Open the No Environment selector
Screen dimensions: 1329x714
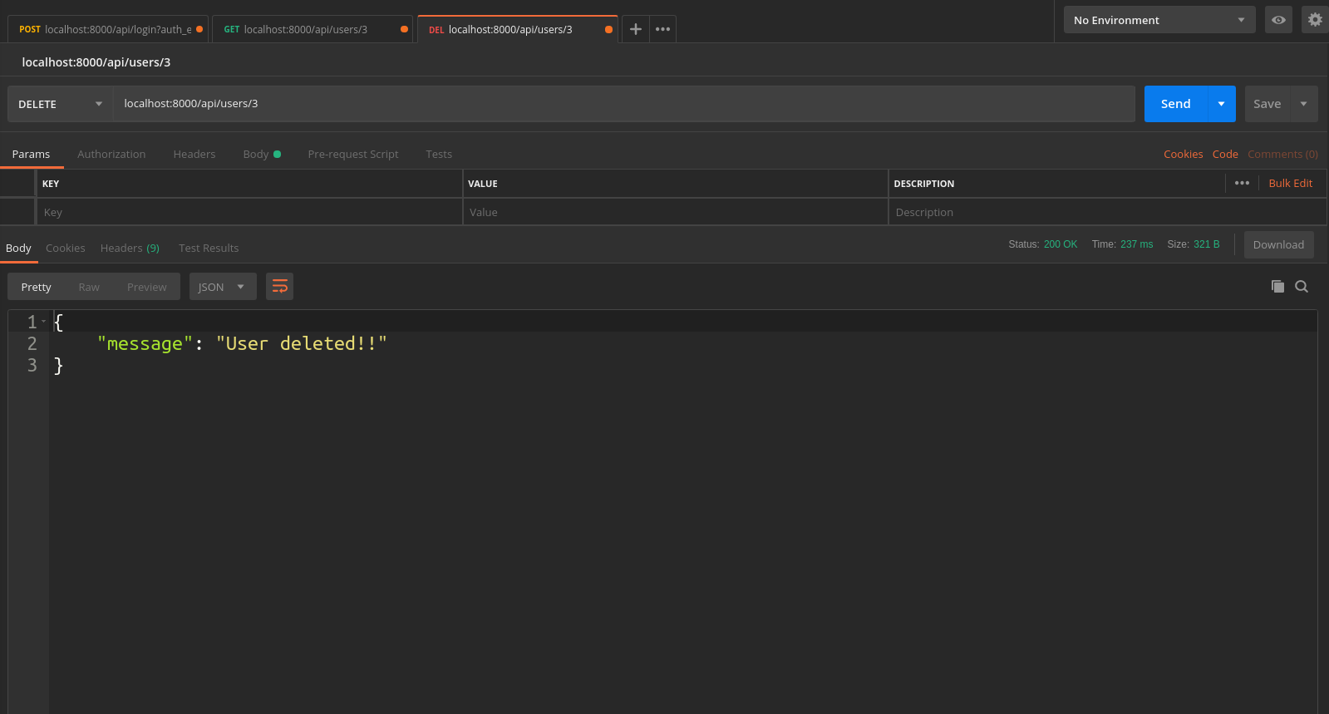point(1159,20)
